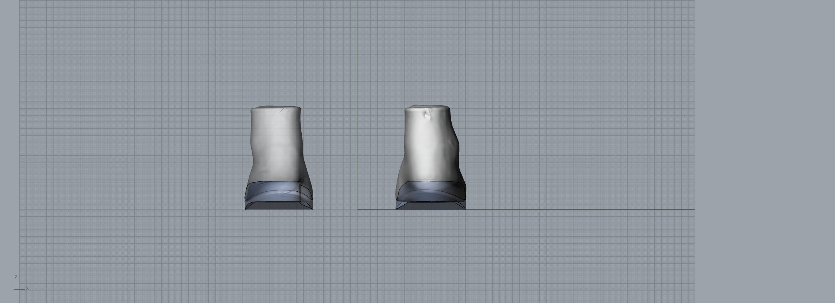The height and width of the screenshot is (303, 835).
Task: Click the red horizontal axis line
Action: 569,209
